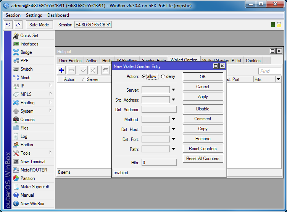Switch to Walled Garden IP List tab

222,61
